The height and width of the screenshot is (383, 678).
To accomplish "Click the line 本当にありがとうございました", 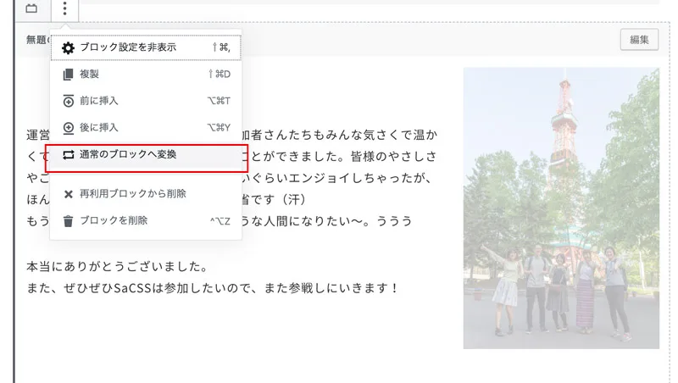I will (x=118, y=266).
